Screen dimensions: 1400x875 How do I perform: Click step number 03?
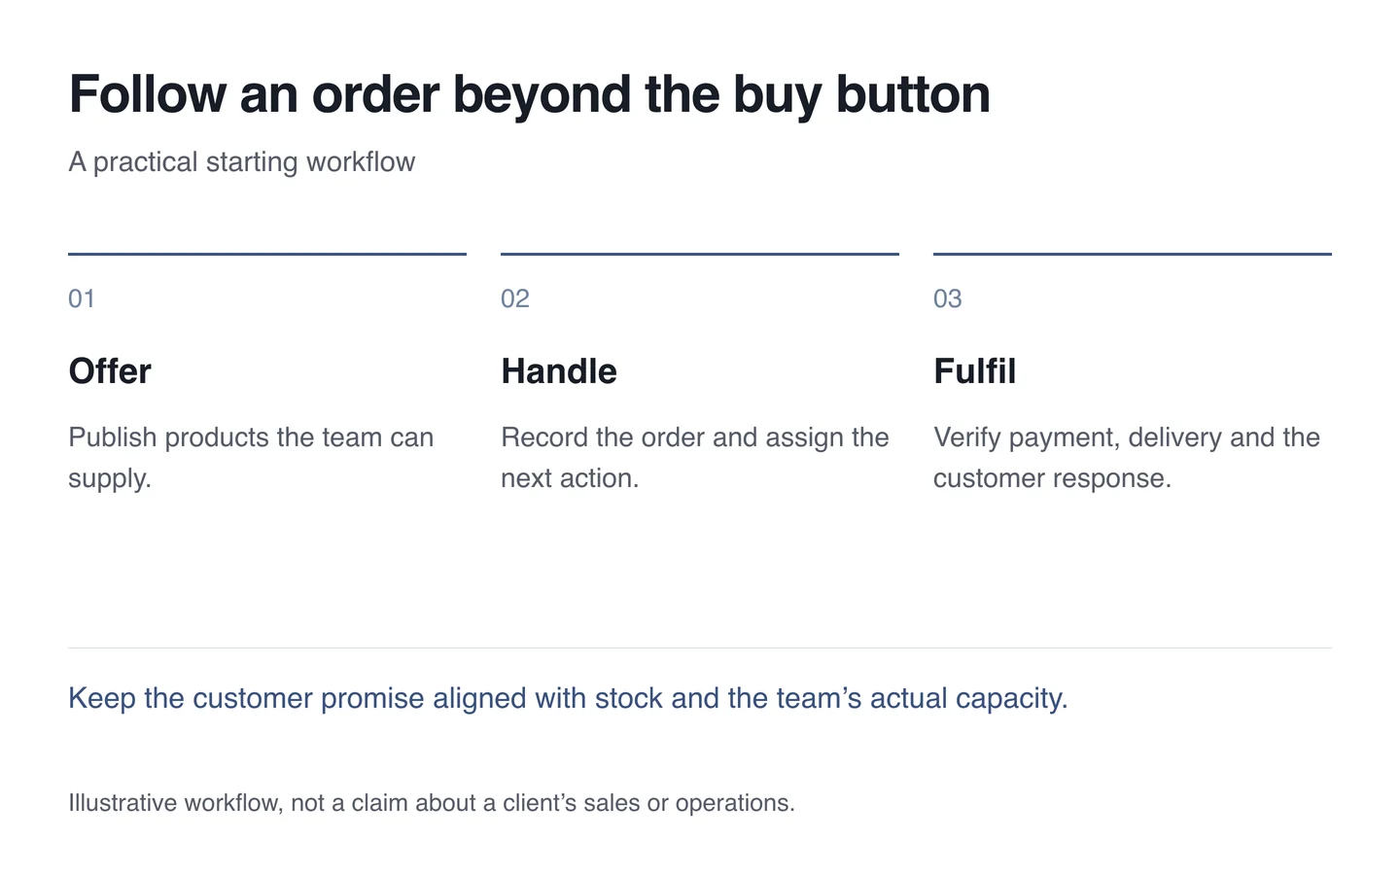pyautogui.click(x=948, y=298)
